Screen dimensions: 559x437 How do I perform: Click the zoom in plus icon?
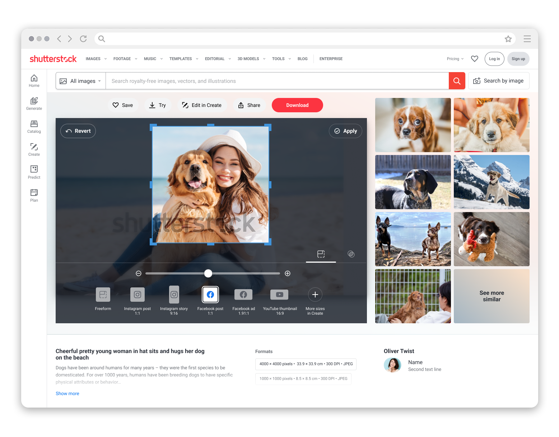click(288, 273)
